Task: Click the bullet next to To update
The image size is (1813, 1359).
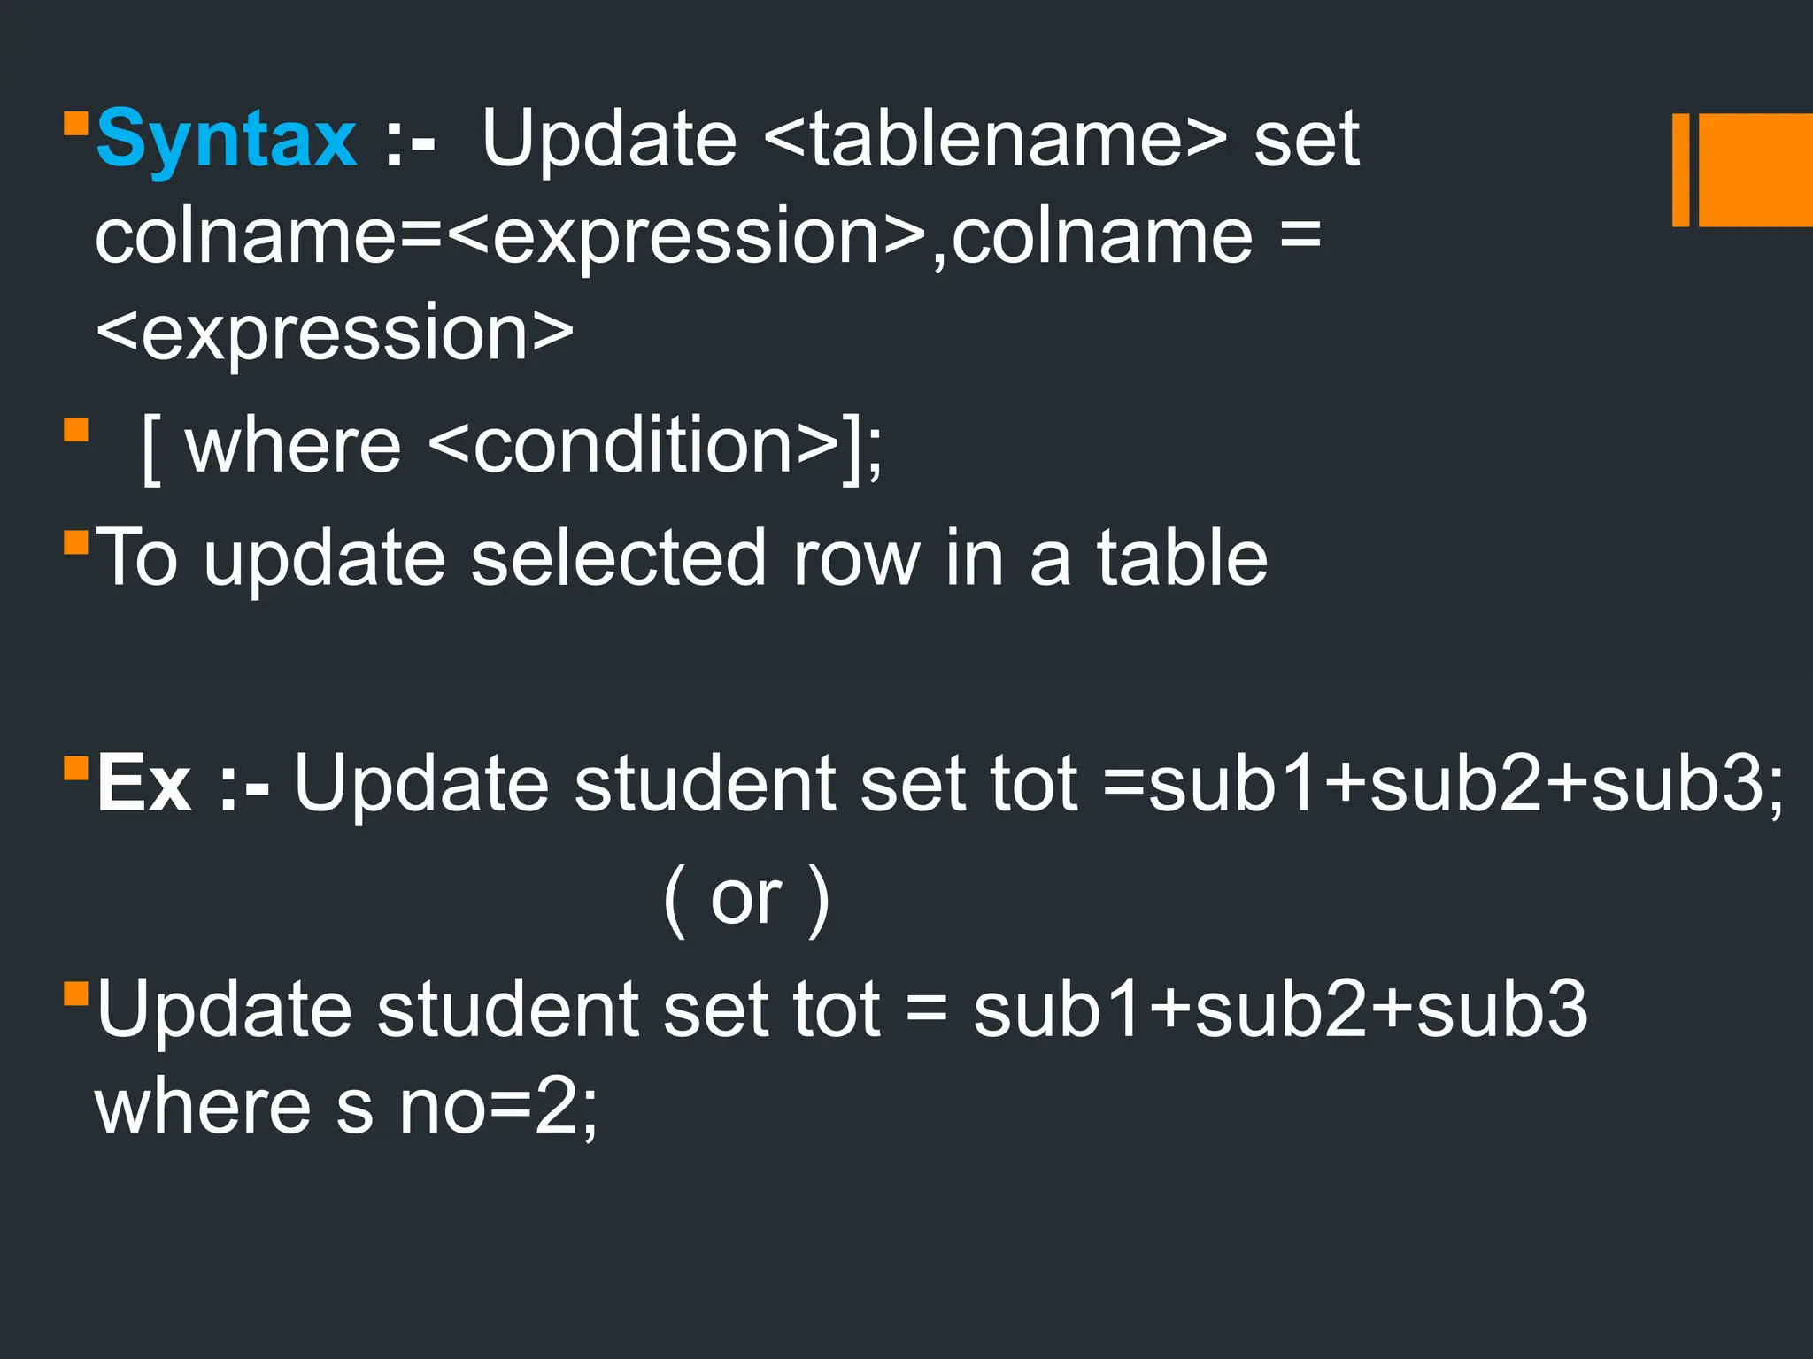Action: tap(76, 541)
